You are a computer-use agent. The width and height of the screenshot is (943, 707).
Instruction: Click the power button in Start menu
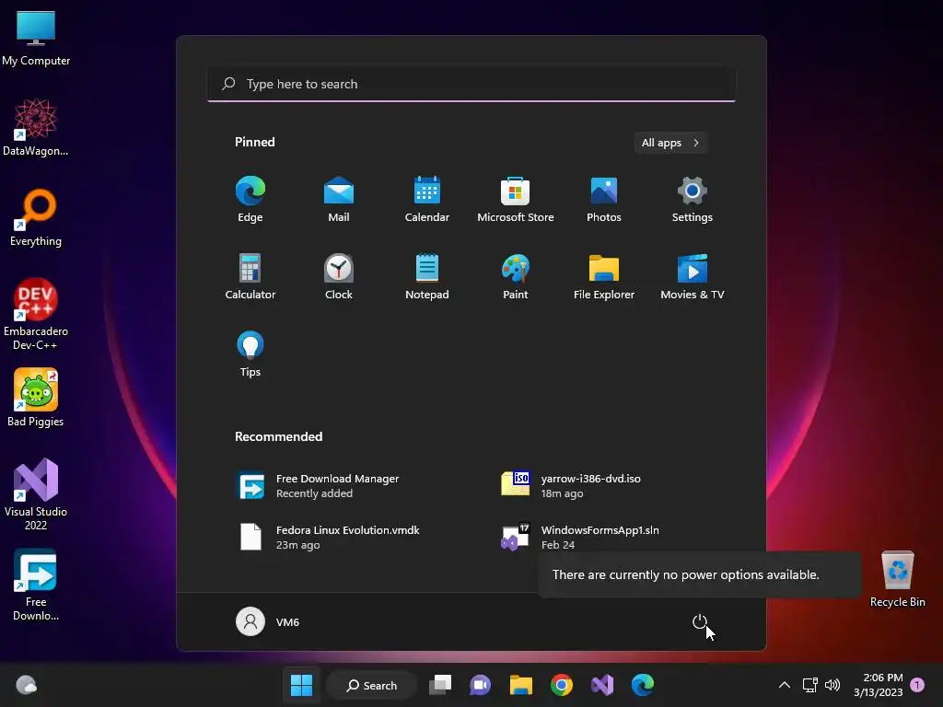tap(700, 621)
